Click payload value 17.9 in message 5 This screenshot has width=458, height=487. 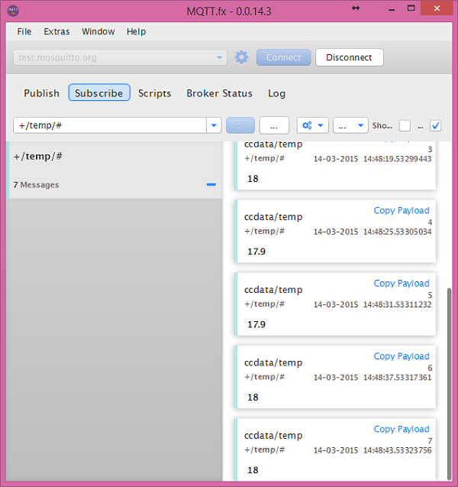[256, 325]
